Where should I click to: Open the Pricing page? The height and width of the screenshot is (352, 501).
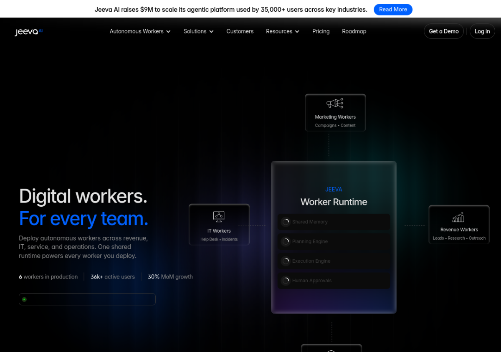click(321, 31)
